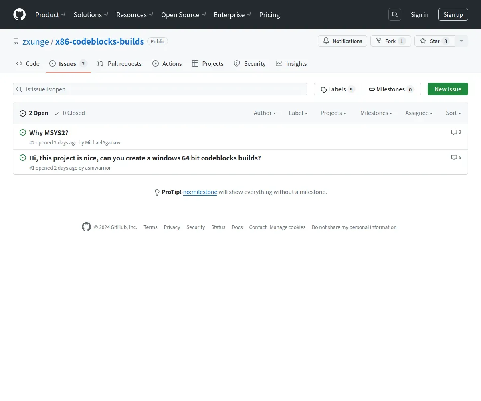Create a New issue

point(448,89)
